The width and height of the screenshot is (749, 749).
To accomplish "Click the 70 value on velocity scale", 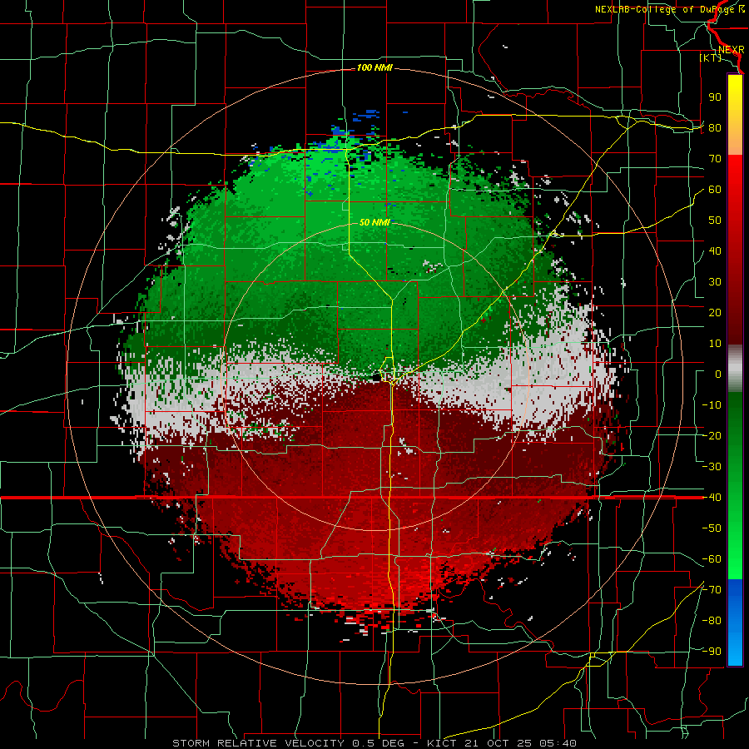I will [715, 159].
